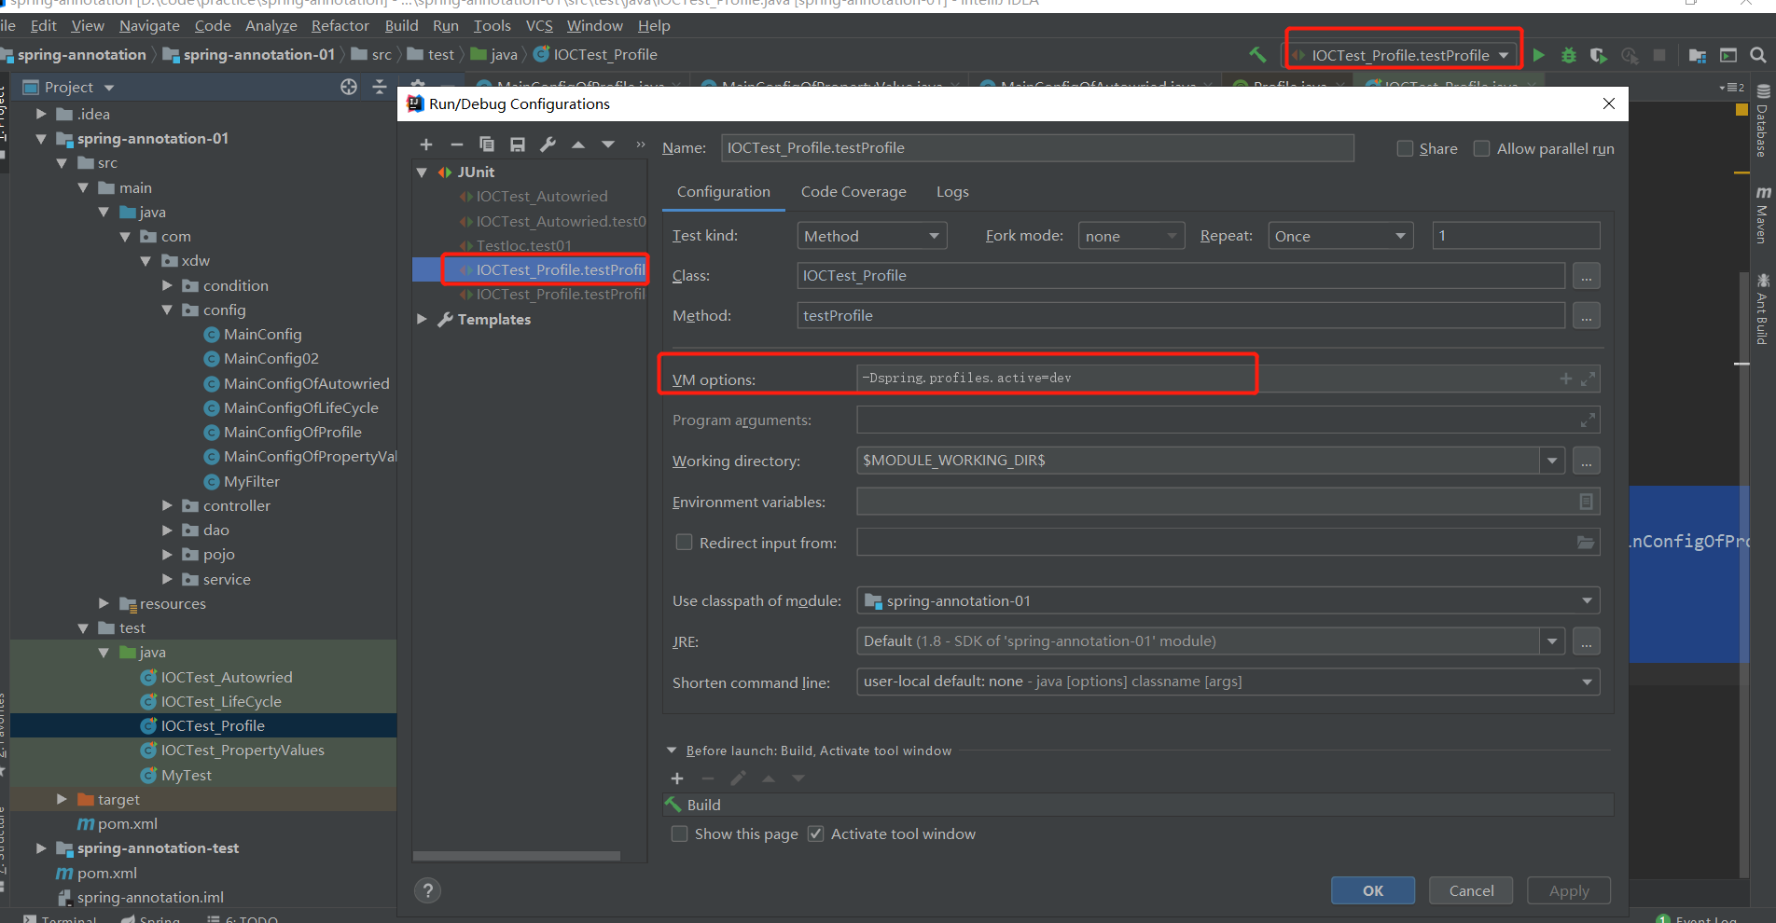
Task: Browse for a JRE
Action: coord(1587,641)
